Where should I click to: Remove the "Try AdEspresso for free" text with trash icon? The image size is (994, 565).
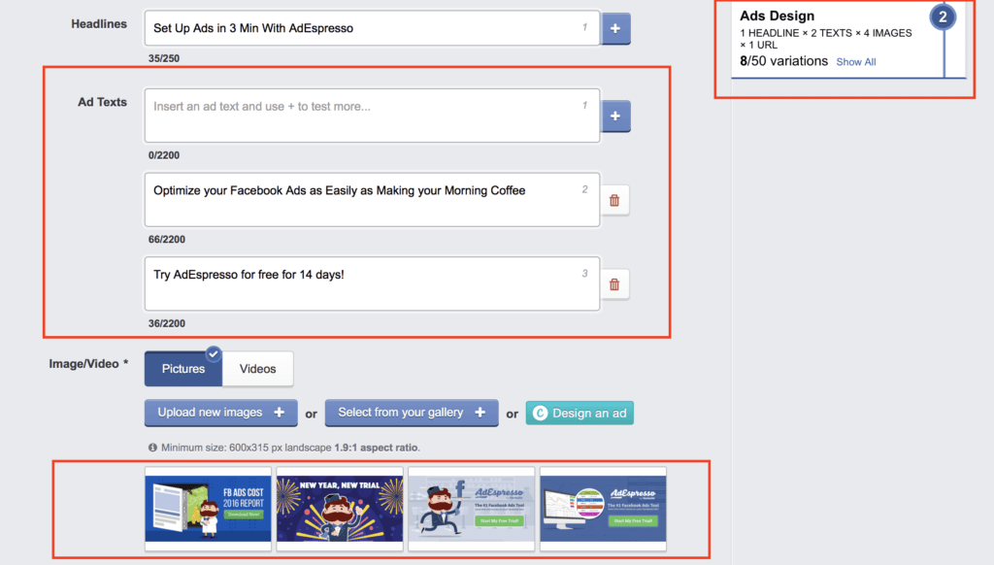click(x=615, y=283)
